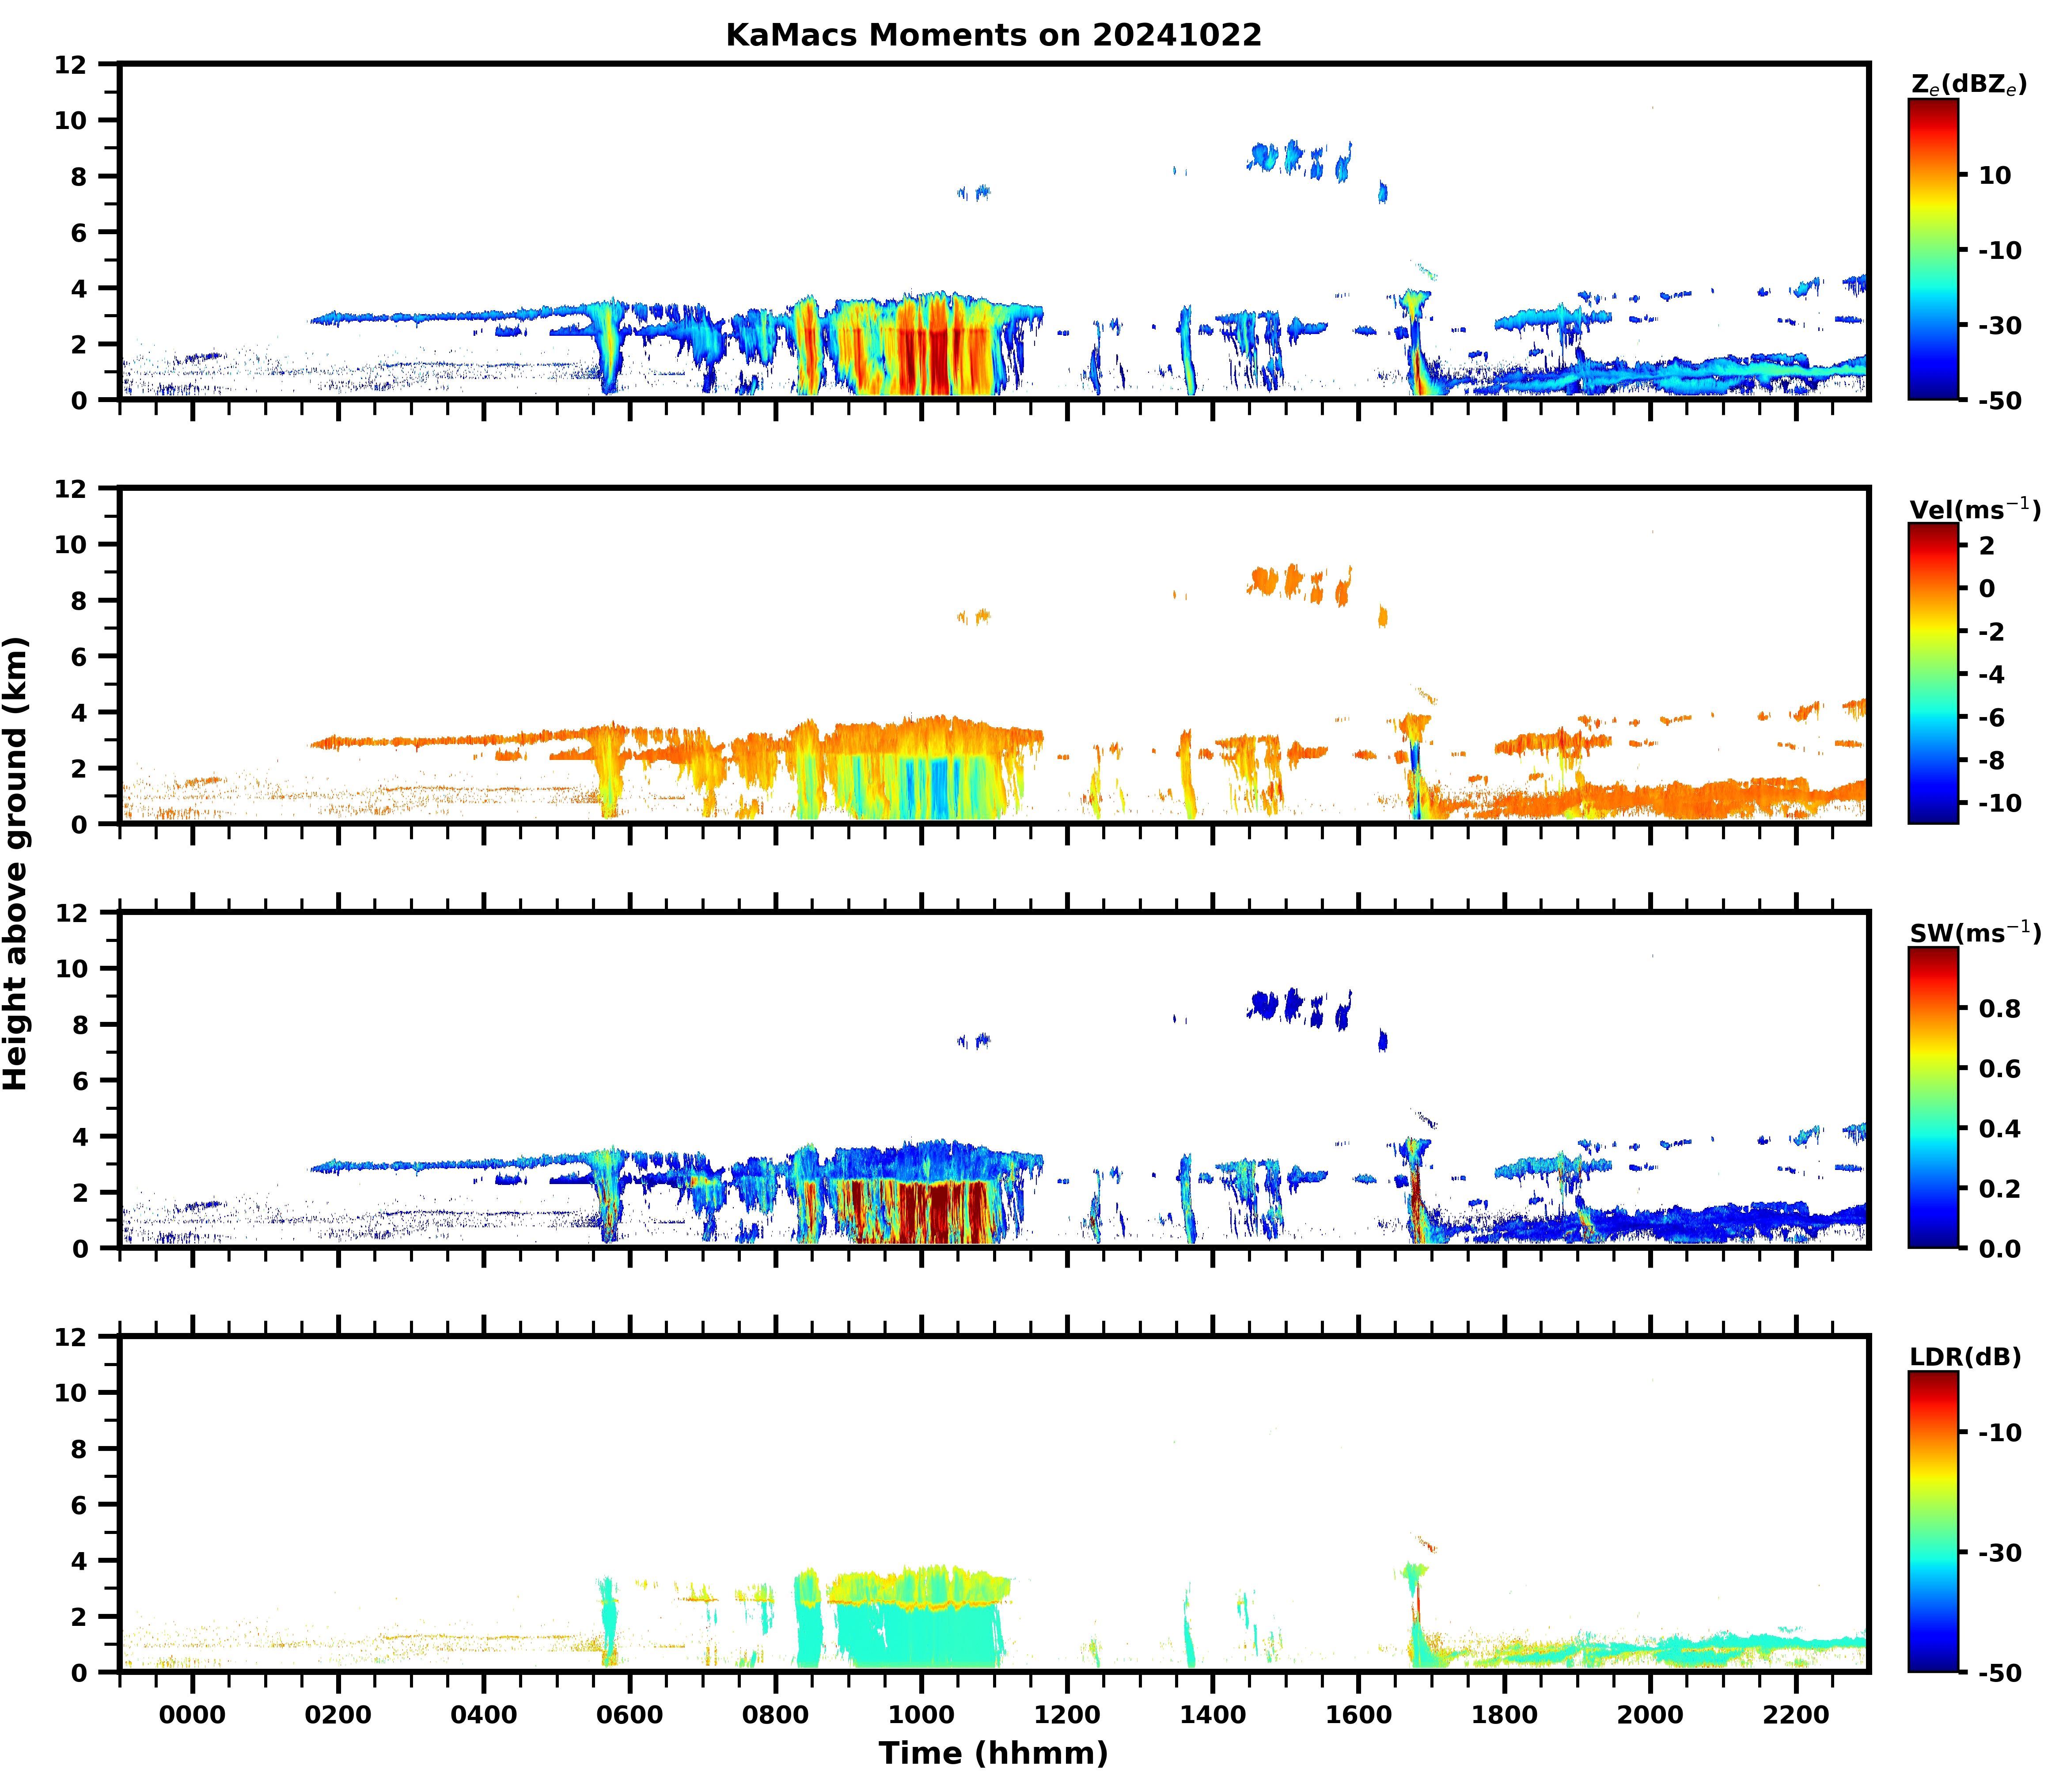Click the LDR(dB) colorbar label
Screen dimensions: 2063x1792
coord(1965,1357)
